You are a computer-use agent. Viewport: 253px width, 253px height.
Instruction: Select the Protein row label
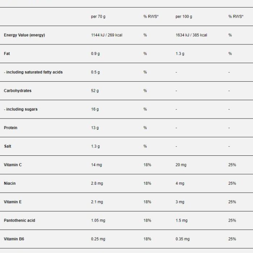tap(10, 128)
